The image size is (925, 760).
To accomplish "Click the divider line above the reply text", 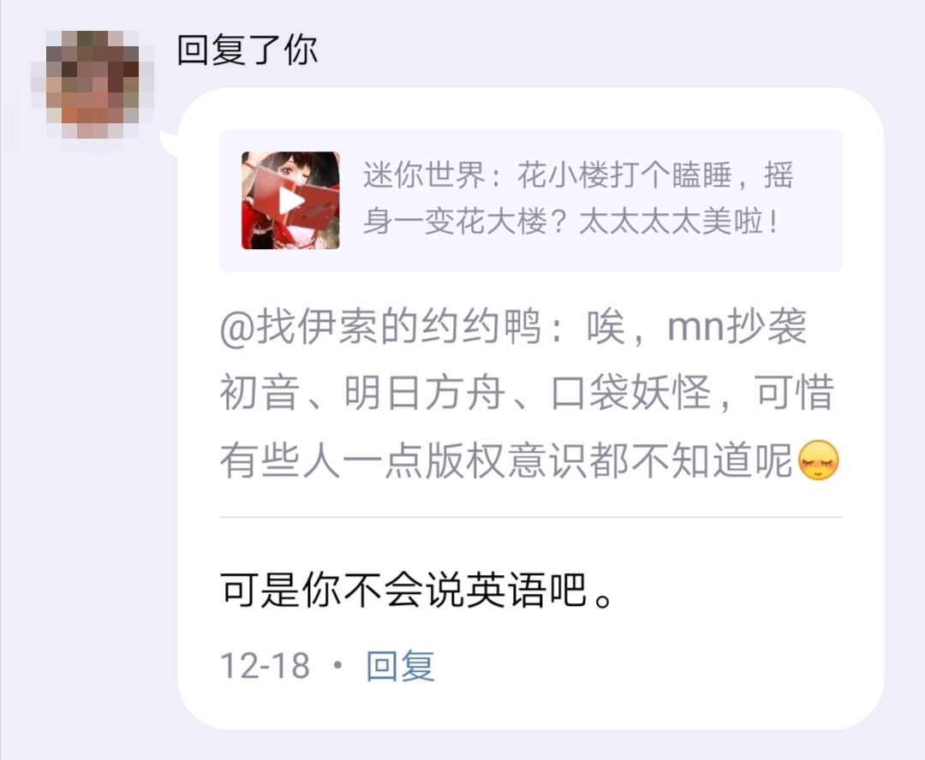I will click(x=531, y=517).
